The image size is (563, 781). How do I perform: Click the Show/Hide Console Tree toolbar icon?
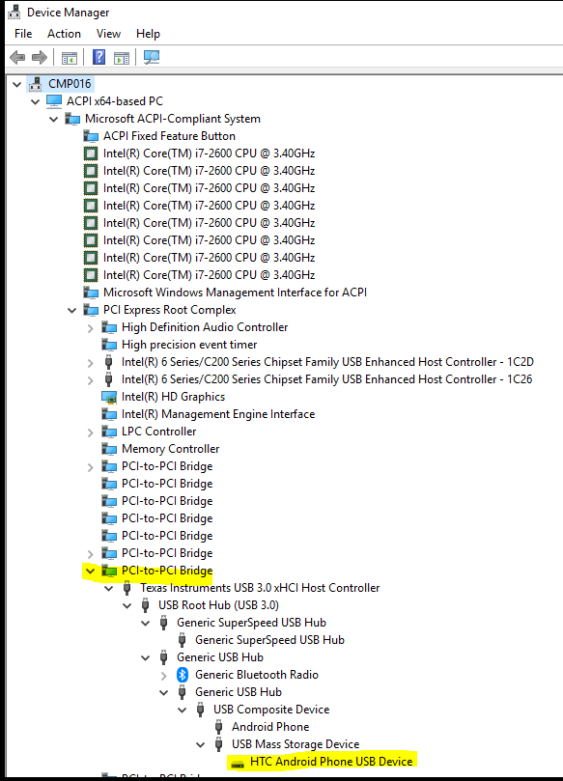pos(70,58)
